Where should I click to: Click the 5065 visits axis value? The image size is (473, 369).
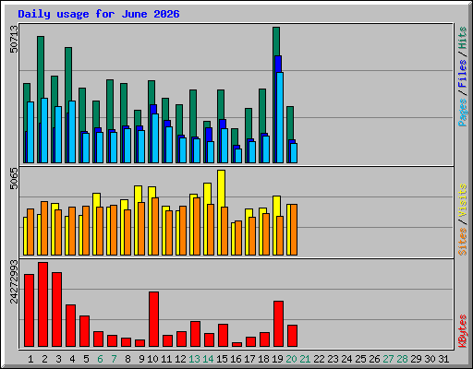tap(14, 178)
